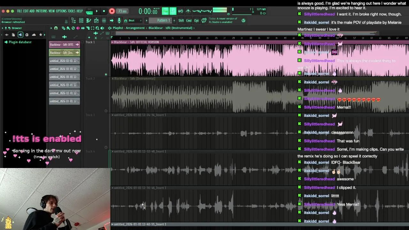Select the slip tool in playlist toolbar
409x230 pixels.
tap(83, 28)
